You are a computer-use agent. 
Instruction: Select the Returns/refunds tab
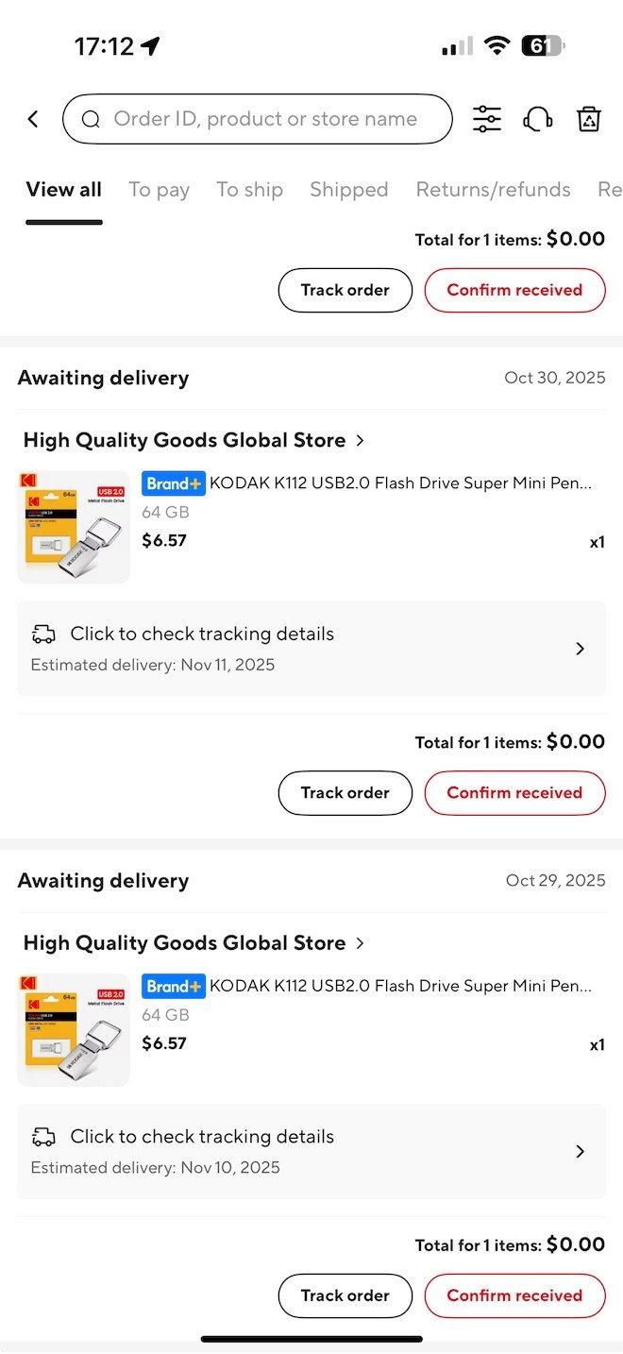click(x=493, y=190)
